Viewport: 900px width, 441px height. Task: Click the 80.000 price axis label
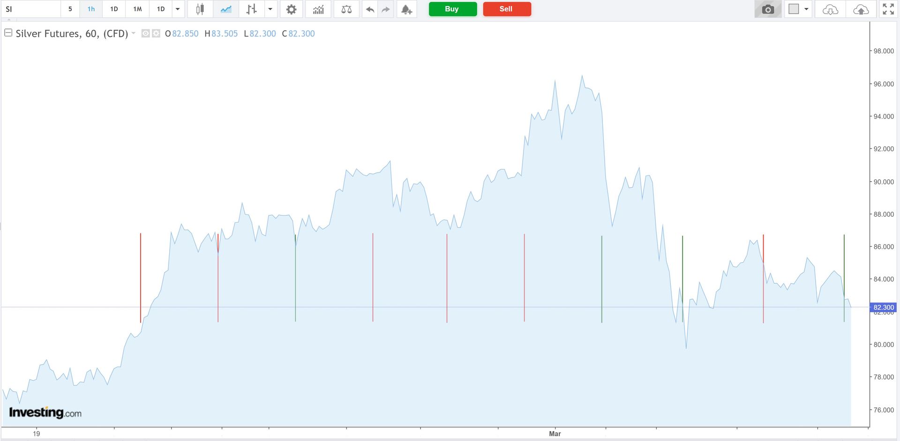[884, 345]
